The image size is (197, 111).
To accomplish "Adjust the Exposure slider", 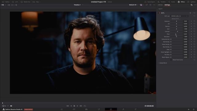I will click(176, 21).
